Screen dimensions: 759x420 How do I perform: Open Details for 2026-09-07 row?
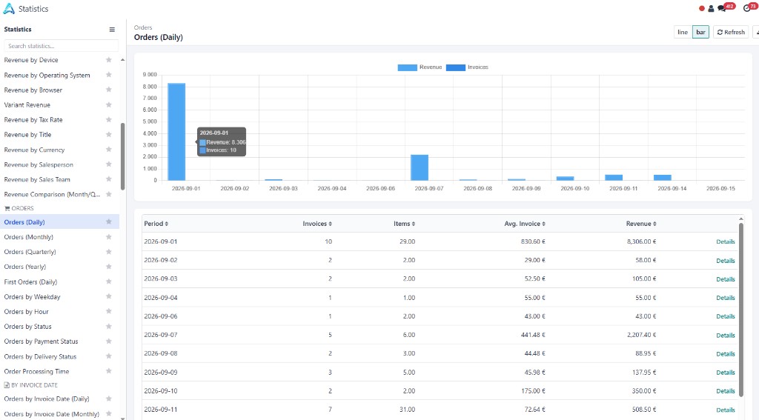[x=725, y=335]
